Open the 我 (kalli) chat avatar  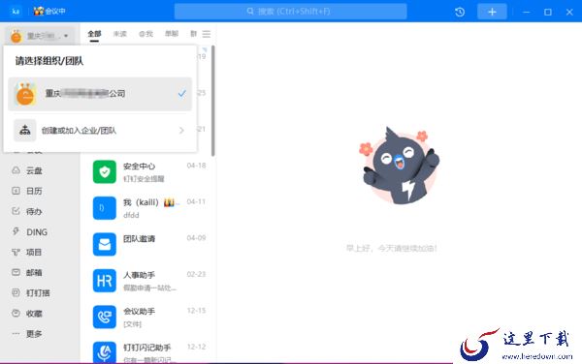point(105,208)
